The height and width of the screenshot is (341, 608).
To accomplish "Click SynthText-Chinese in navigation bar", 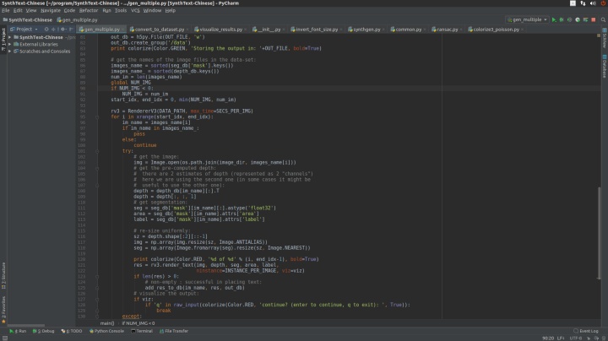I will coord(28,19).
